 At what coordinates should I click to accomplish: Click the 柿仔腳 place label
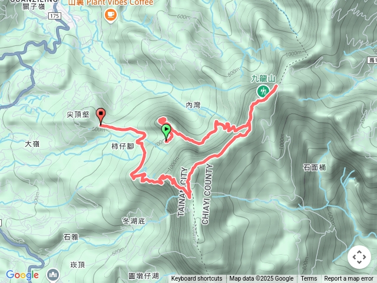(123, 146)
